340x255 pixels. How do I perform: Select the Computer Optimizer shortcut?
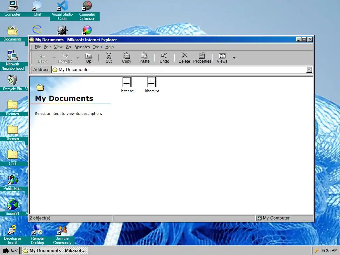click(87, 10)
